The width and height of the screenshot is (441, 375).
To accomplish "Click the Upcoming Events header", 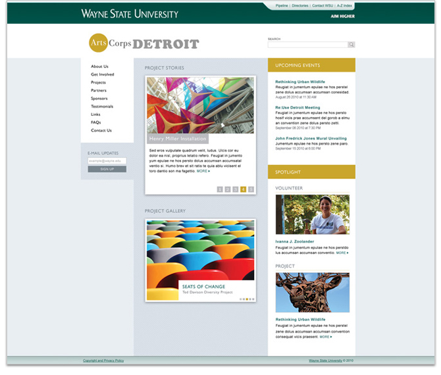I will click(x=311, y=65).
